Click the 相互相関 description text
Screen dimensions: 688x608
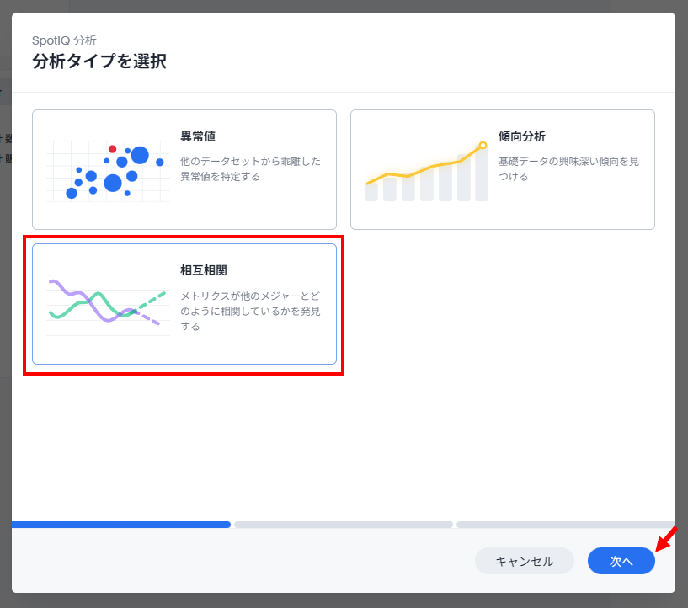250,311
